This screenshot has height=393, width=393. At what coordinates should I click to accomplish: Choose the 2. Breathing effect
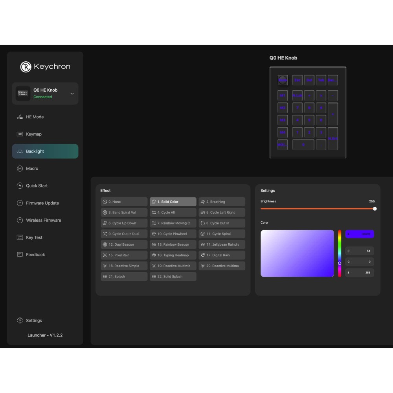click(x=222, y=202)
